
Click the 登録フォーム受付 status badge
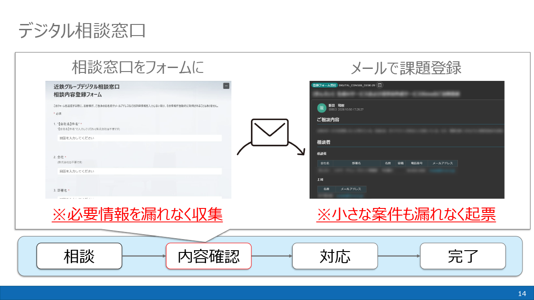click(324, 85)
